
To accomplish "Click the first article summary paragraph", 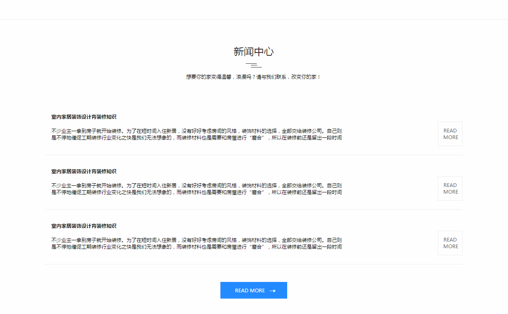I will tap(196, 134).
